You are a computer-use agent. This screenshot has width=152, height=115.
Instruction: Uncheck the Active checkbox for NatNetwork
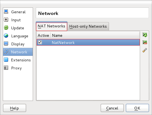point(40,42)
